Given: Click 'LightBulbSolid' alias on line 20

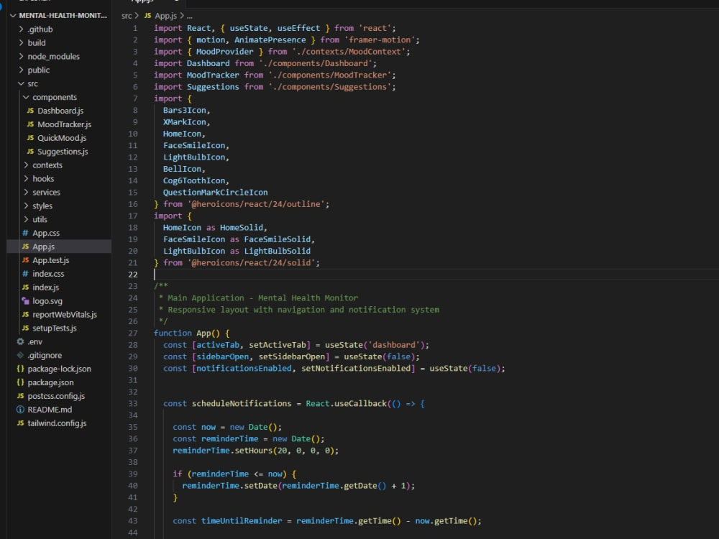Looking at the screenshot, I should [x=277, y=251].
